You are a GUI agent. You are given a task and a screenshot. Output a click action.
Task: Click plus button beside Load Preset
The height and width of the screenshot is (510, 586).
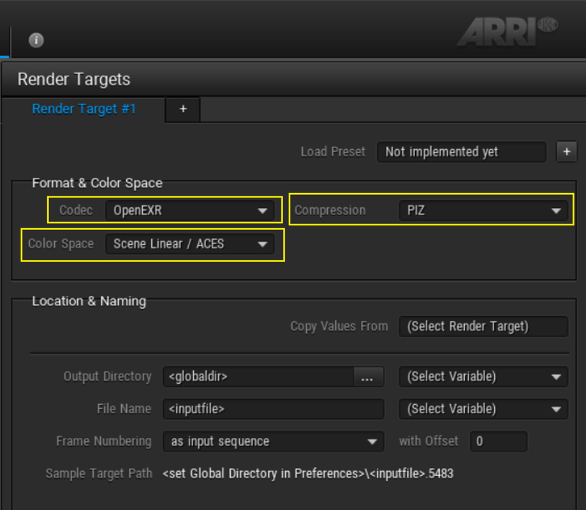tap(567, 152)
